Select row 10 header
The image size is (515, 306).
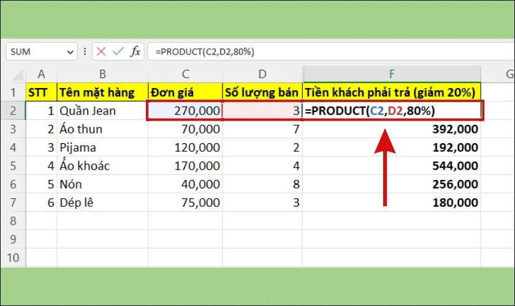point(13,258)
